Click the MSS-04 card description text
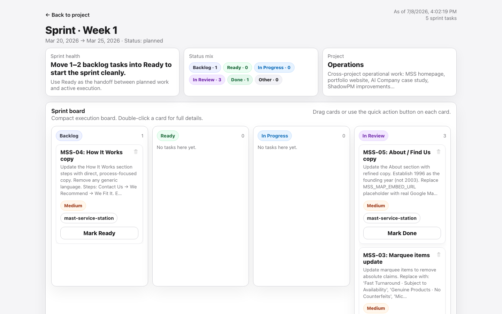 [99, 180]
